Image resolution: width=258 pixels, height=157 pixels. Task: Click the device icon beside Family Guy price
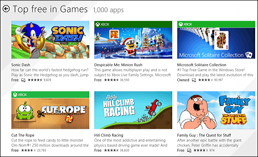189,151
